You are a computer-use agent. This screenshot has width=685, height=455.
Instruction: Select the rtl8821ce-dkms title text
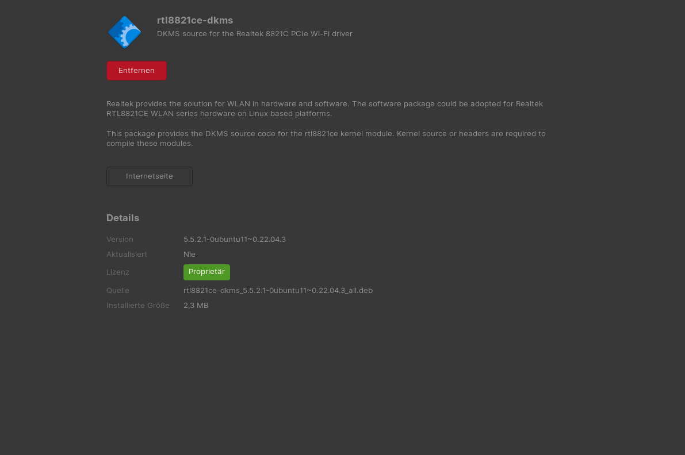tap(195, 21)
